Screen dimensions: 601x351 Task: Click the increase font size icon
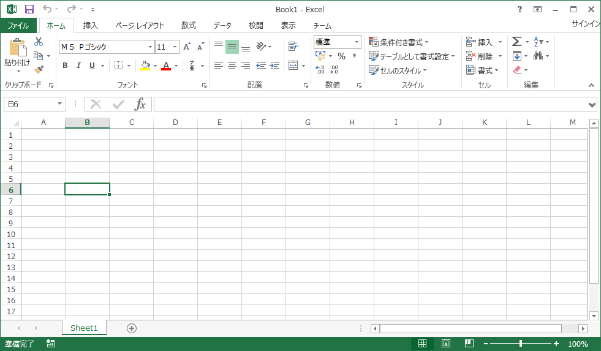click(x=187, y=47)
